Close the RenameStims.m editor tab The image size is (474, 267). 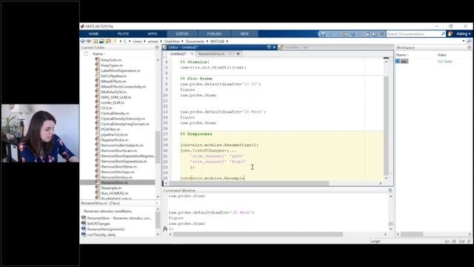click(x=230, y=54)
